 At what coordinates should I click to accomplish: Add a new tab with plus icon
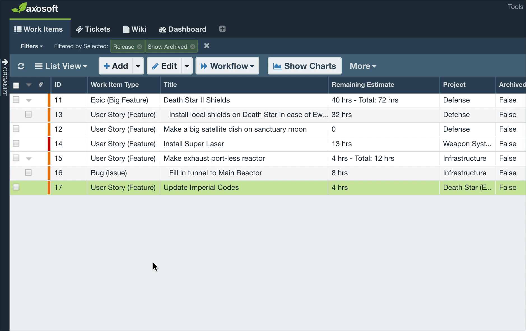[222, 29]
